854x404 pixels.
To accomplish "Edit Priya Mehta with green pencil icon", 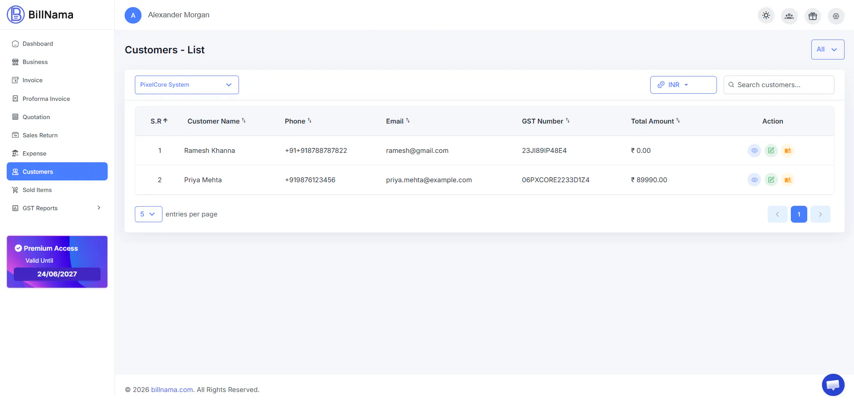I will click(x=771, y=180).
